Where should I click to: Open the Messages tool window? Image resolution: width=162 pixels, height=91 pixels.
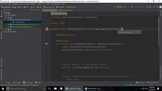pos(28,83)
